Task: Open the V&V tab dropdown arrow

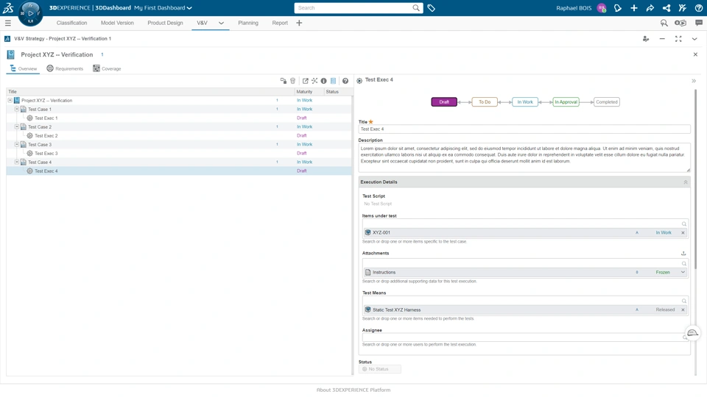Action: coord(221,23)
